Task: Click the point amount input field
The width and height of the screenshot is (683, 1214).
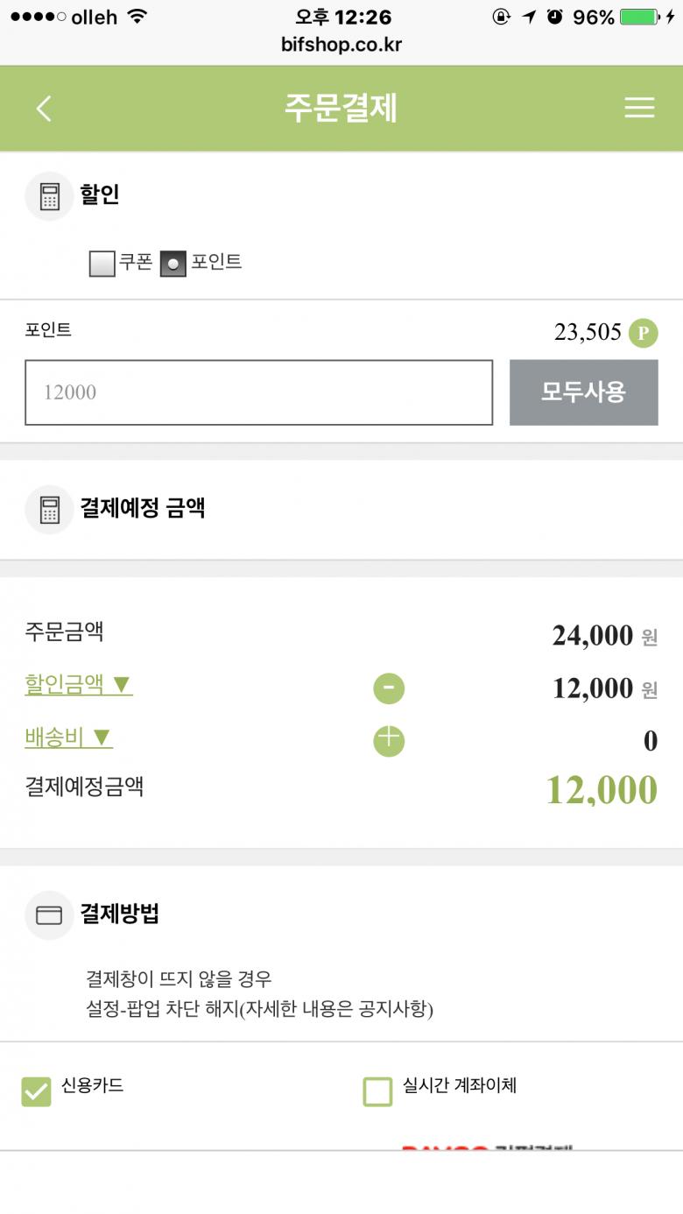Action: pos(258,392)
